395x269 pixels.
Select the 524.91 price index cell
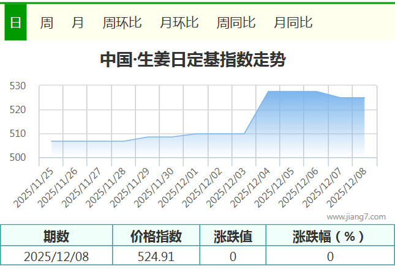click(x=156, y=257)
